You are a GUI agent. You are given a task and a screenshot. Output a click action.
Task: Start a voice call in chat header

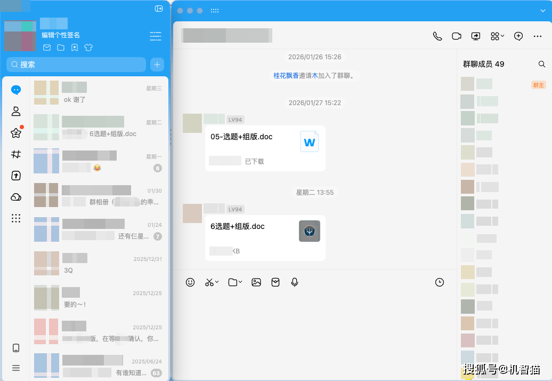pyautogui.click(x=437, y=36)
